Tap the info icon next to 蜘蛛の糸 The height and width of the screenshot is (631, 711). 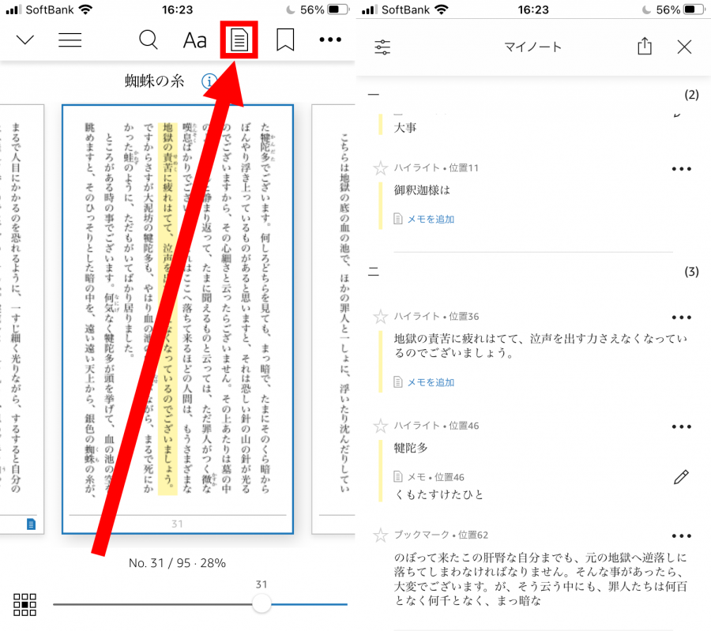point(209,80)
